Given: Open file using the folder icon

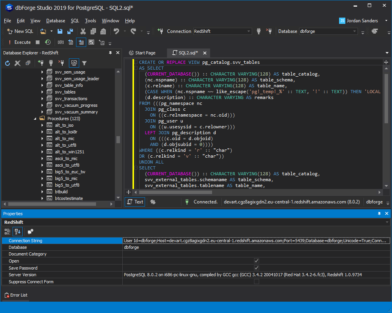Looking at the screenshot, I should click(x=43, y=31).
